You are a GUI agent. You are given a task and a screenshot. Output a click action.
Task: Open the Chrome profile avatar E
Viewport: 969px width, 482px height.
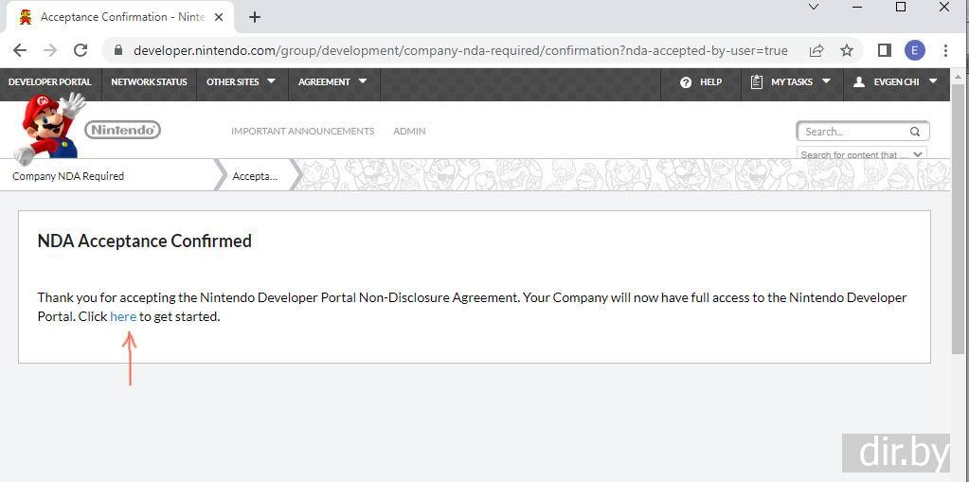(915, 51)
